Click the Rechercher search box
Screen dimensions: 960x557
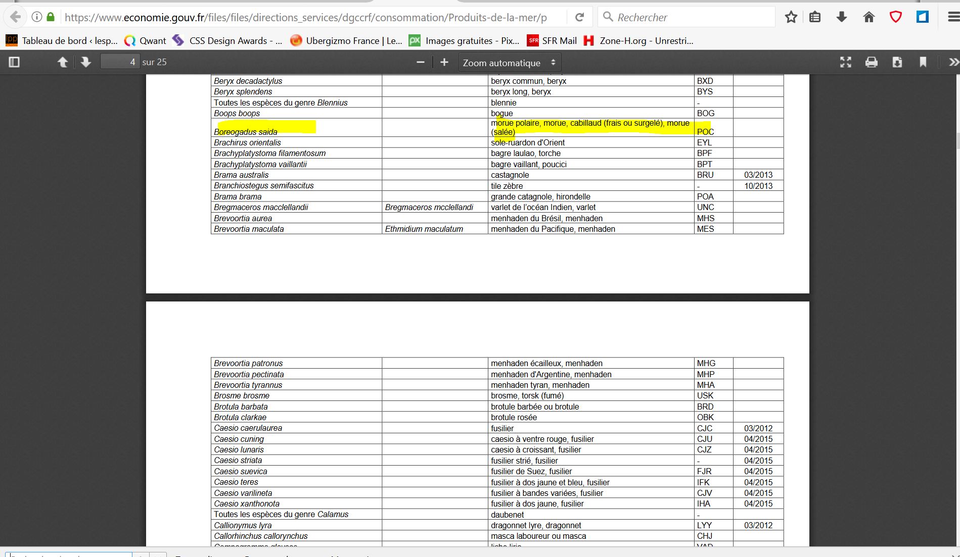688,17
